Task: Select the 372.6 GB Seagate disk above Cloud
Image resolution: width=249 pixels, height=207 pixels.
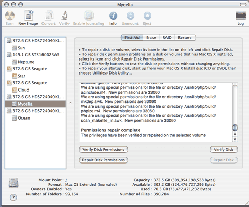Action: pyautogui.click(x=35, y=83)
